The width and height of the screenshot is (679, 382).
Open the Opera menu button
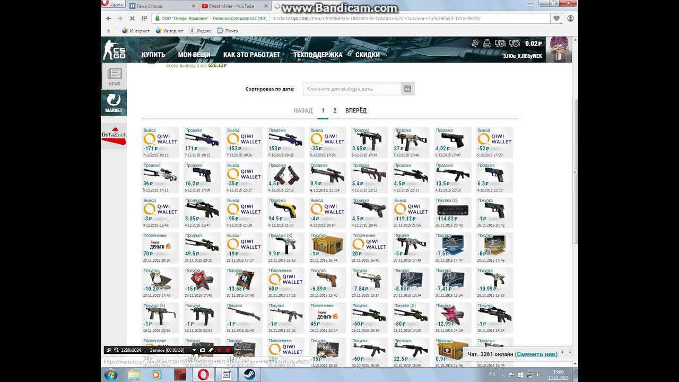113,4
